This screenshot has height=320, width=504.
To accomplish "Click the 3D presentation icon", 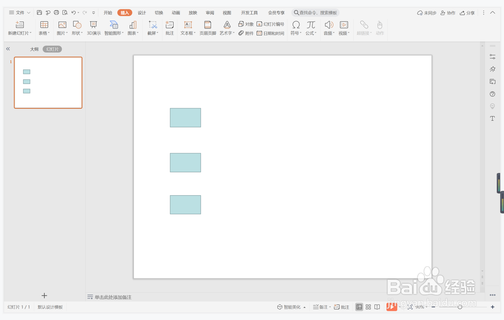I will pyautogui.click(x=94, y=25).
